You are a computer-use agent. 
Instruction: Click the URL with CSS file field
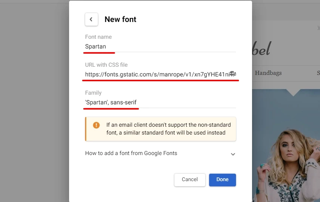161,75
